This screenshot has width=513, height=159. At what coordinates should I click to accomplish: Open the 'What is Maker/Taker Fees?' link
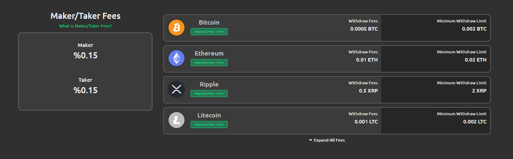click(85, 26)
